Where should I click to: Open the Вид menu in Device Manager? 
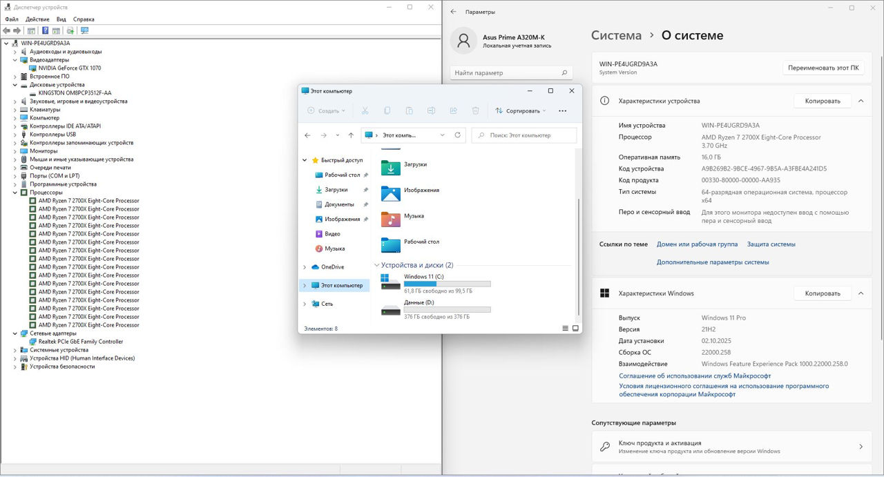(61, 19)
